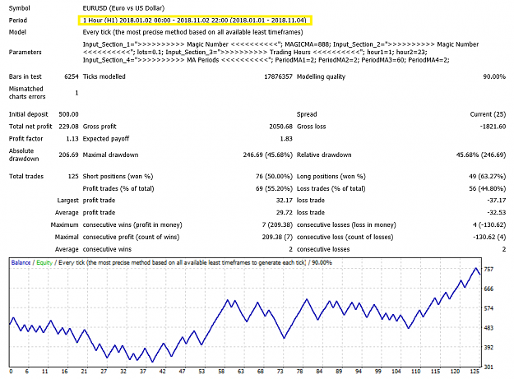Click the 125 label on chart X axis
The image size is (514, 379).
click(474, 372)
